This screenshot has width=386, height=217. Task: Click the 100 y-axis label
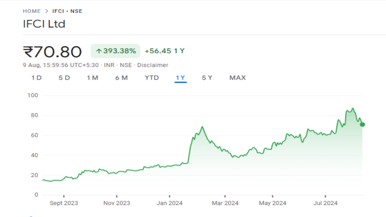coord(33,95)
